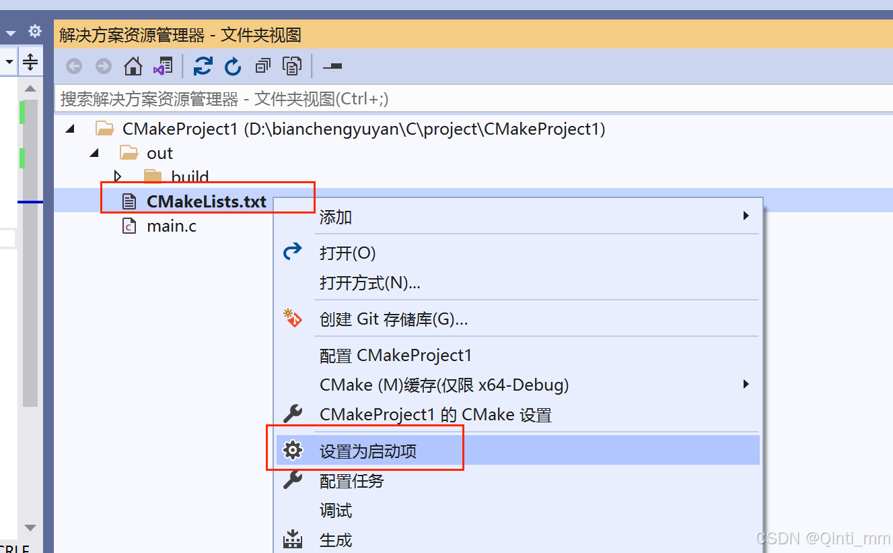Click the refresh view icon
Image resolution: width=893 pixels, height=553 pixels.
coord(233,65)
